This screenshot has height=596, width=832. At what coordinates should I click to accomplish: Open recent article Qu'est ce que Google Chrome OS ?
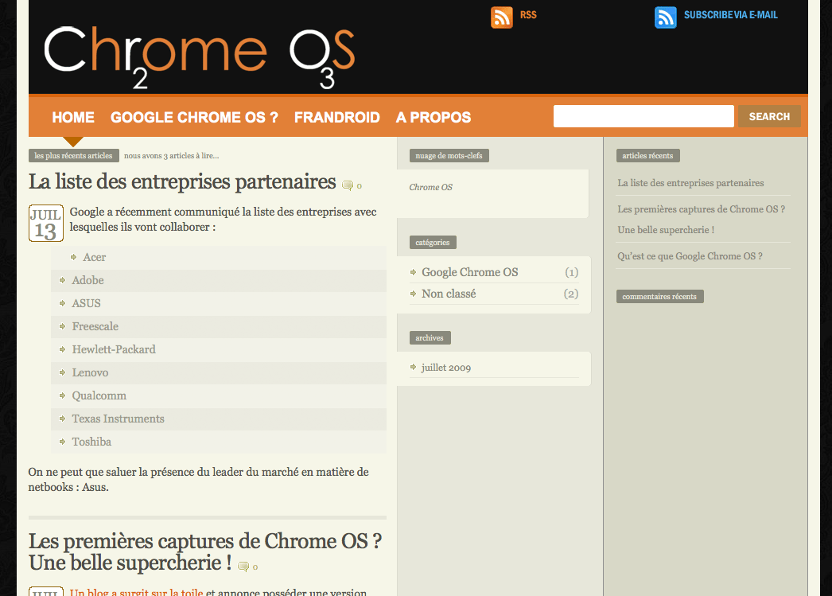click(x=690, y=256)
